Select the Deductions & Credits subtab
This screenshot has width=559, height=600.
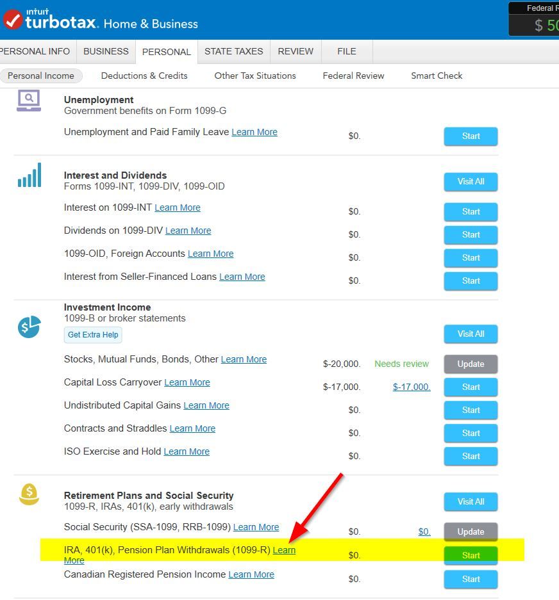(x=144, y=76)
